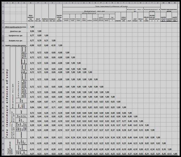Click the cell with value 0,14
Image resolution: width=181 pixels, height=157 pixels.
click(141, 124)
